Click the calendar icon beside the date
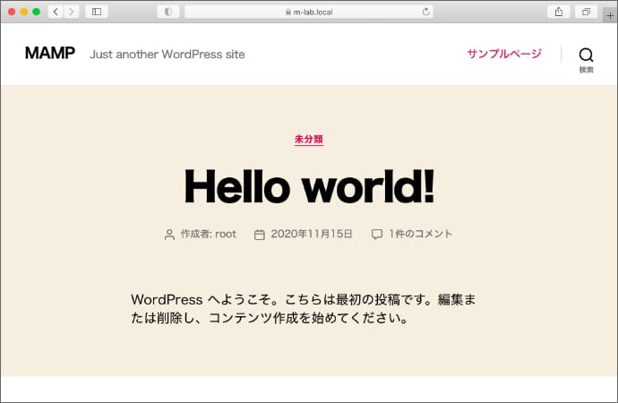This screenshot has height=403, width=618. [260, 235]
